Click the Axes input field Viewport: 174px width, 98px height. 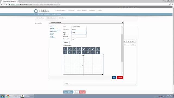pos(79,26)
